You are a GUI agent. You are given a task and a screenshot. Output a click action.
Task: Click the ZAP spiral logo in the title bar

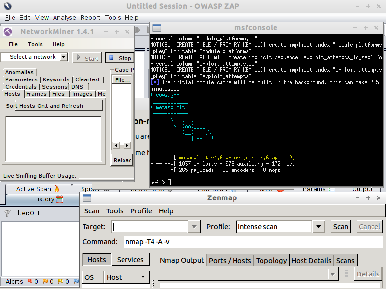7,6
